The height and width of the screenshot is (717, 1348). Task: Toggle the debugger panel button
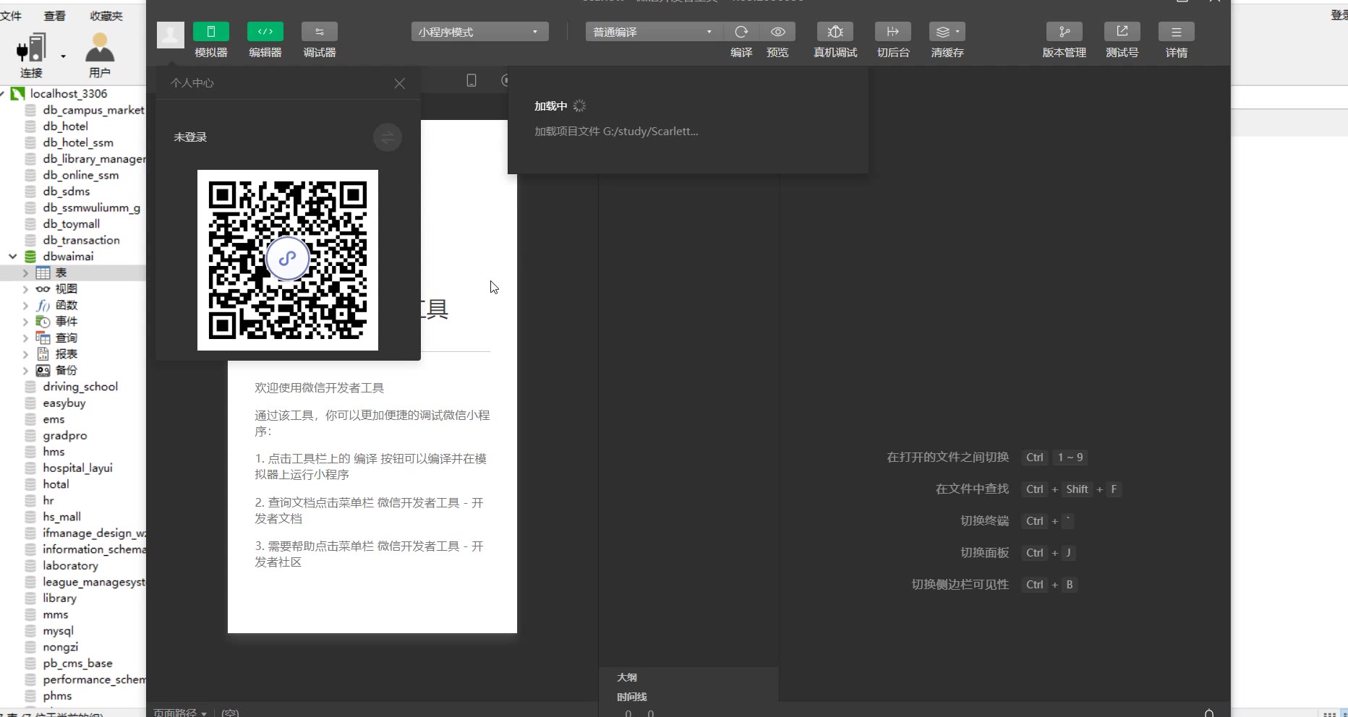click(x=319, y=32)
